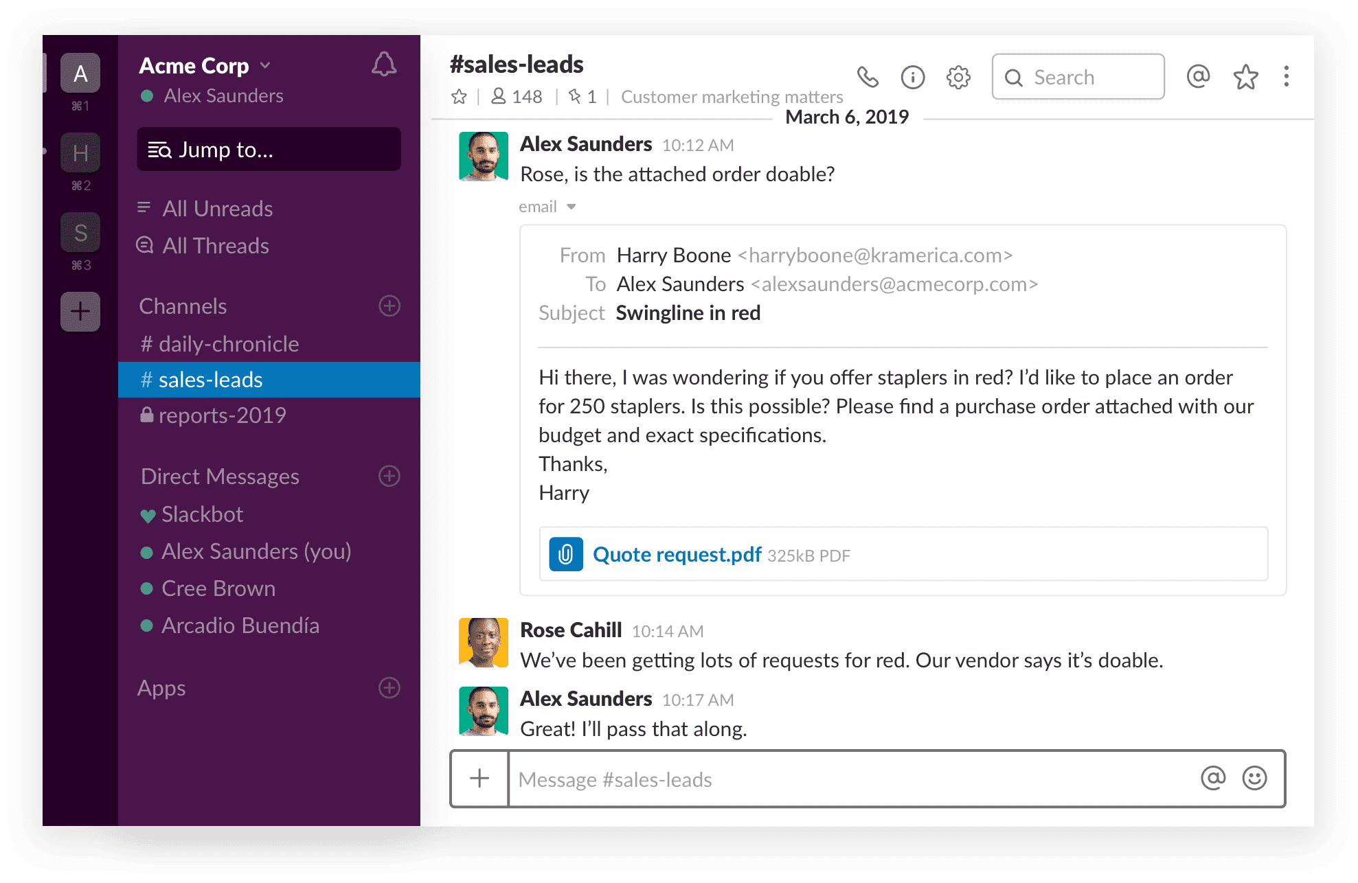1358x883 pixels.
Task: Open the daily-chronicle channel
Action: point(269,343)
